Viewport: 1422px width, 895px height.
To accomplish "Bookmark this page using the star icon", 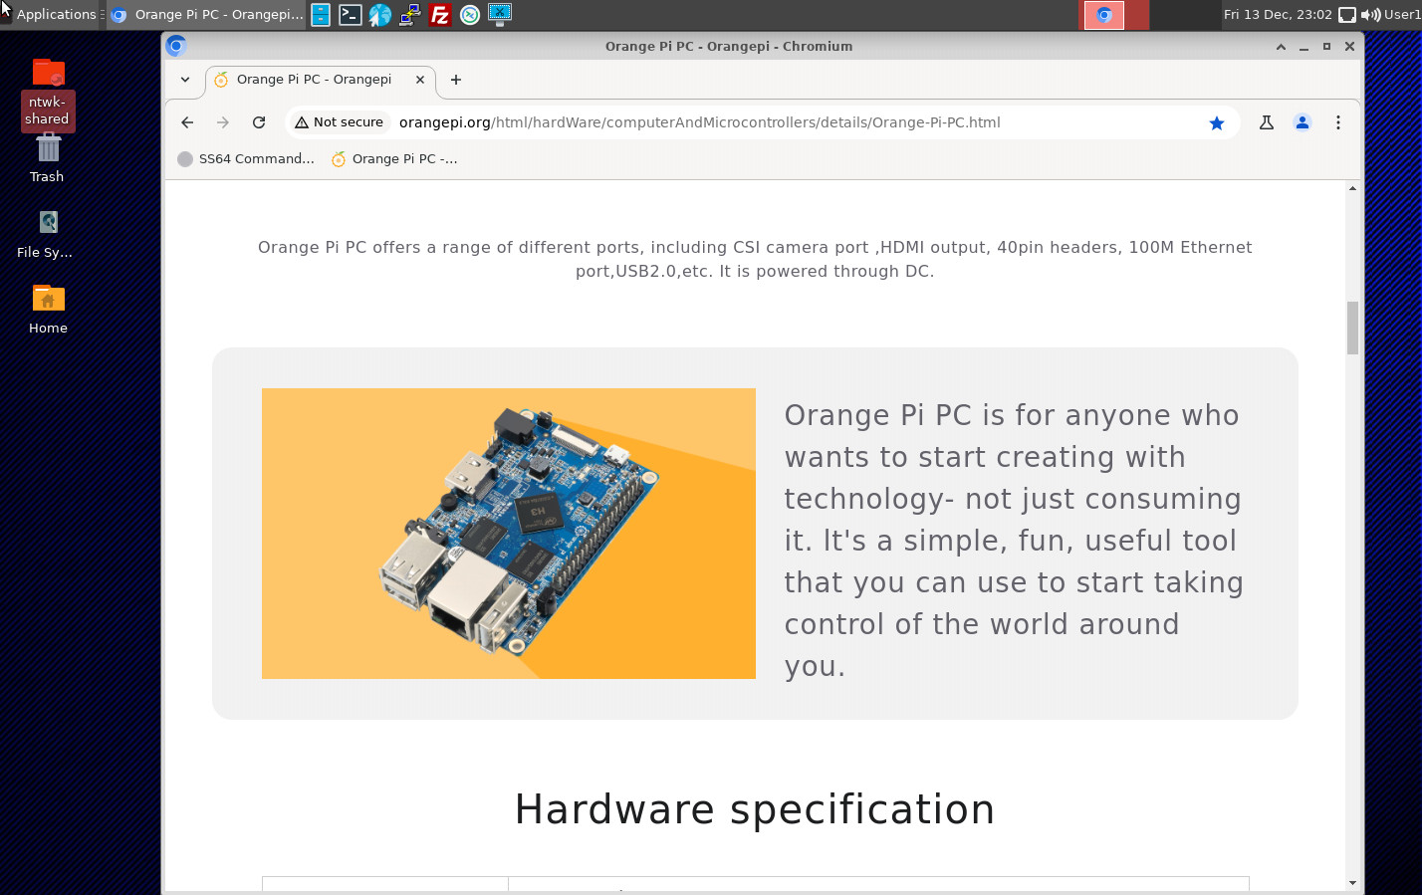I will point(1217,122).
